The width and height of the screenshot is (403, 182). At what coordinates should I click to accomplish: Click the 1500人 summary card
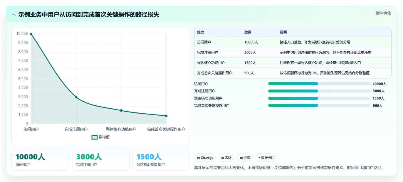(161, 160)
